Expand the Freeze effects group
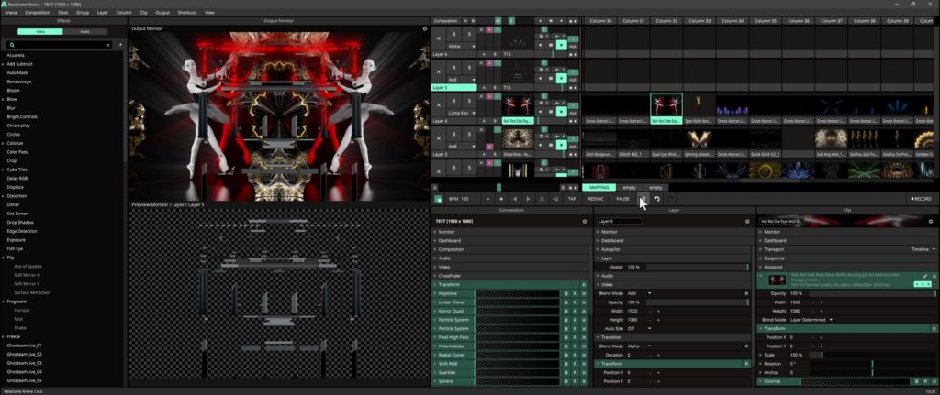 coord(4,336)
